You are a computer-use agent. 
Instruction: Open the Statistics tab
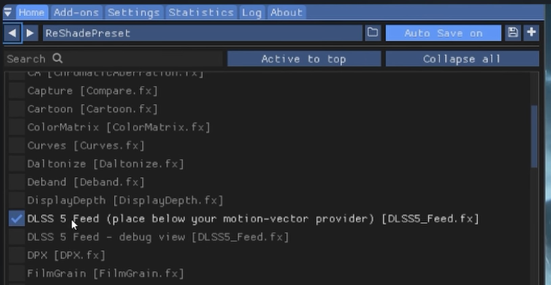pos(201,13)
